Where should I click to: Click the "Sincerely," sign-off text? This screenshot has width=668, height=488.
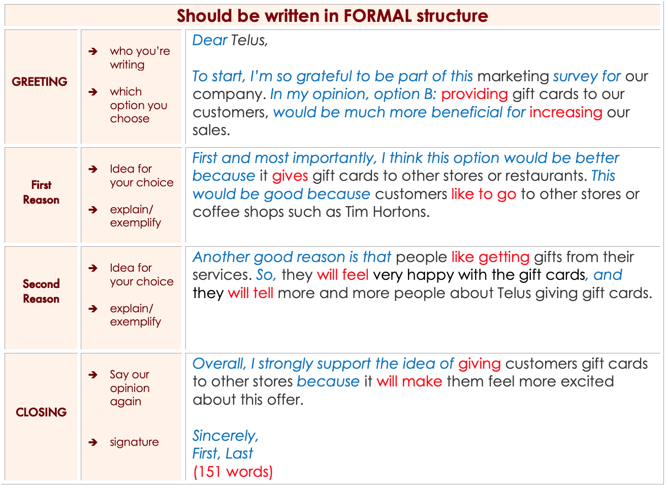pyautogui.click(x=226, y=436)
